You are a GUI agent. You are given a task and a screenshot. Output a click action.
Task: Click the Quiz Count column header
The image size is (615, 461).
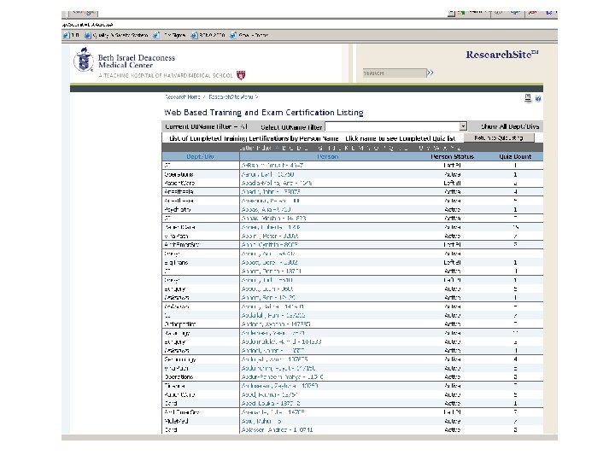tap(515, 156)
